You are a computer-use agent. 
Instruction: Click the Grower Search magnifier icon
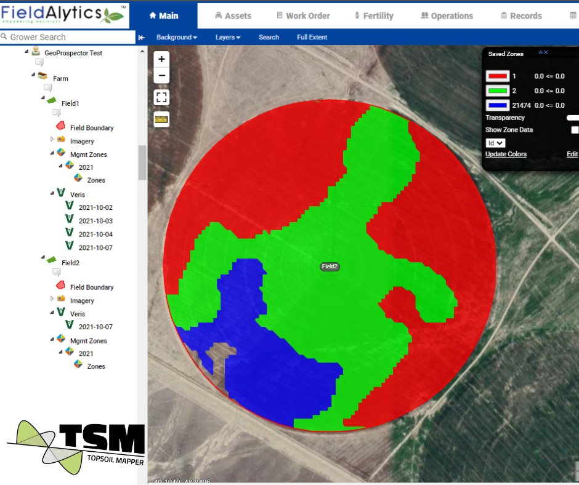pyautogui.click(x=4, y=36)
